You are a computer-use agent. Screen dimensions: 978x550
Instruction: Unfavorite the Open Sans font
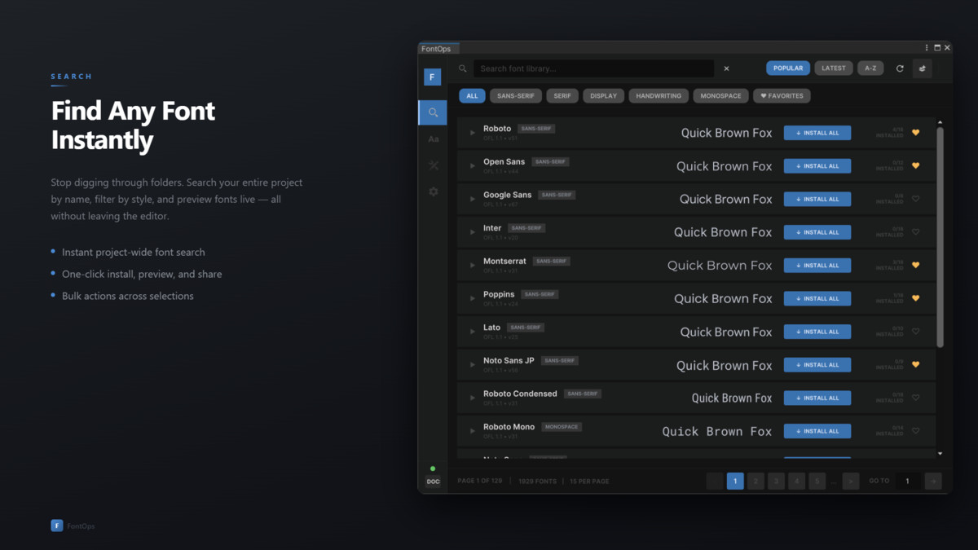(915, 165)
